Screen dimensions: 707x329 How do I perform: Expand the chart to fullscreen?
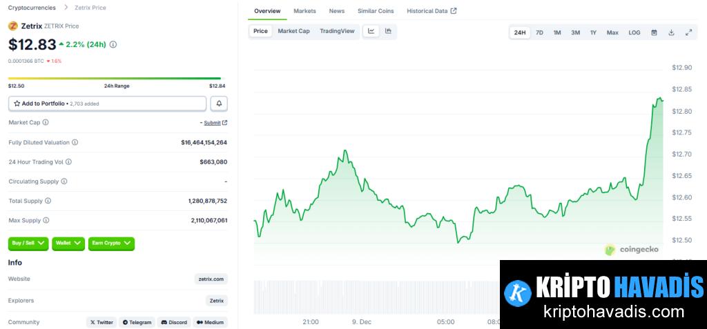pyautogui.click(x=688, y=32)
